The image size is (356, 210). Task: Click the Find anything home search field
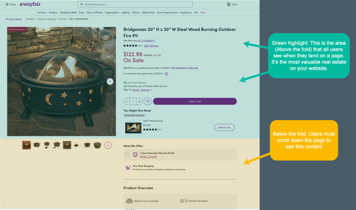(135, 5)
